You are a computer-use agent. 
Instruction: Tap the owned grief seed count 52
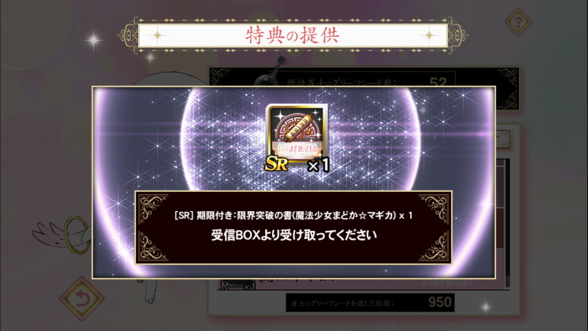(x=438, y=82)
